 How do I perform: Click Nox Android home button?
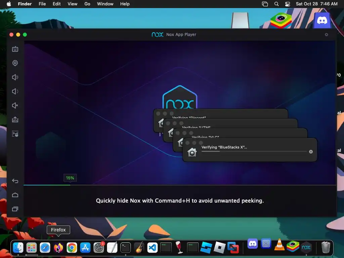click(15, 195)
